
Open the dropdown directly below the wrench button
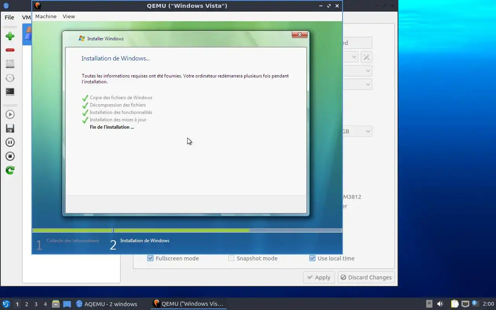point(357,71)
